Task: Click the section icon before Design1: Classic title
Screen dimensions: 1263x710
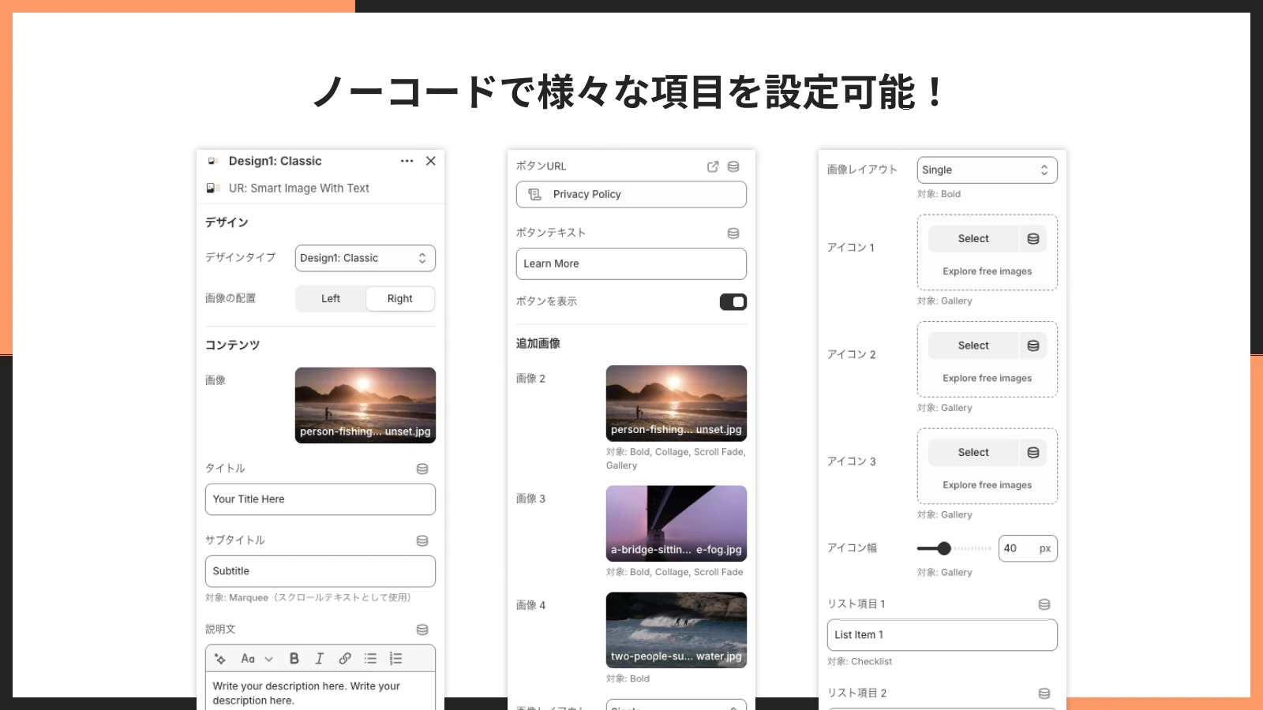Action: pos(212,161)
